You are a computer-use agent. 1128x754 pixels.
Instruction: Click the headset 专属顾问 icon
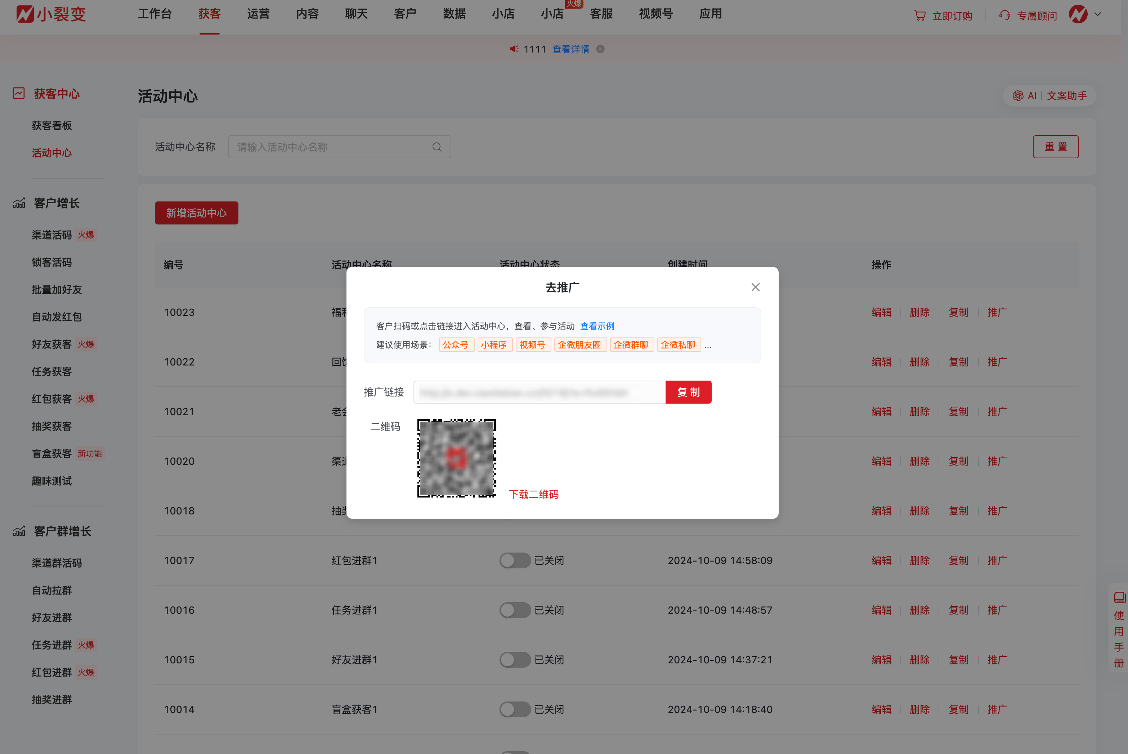(1004, 15)
